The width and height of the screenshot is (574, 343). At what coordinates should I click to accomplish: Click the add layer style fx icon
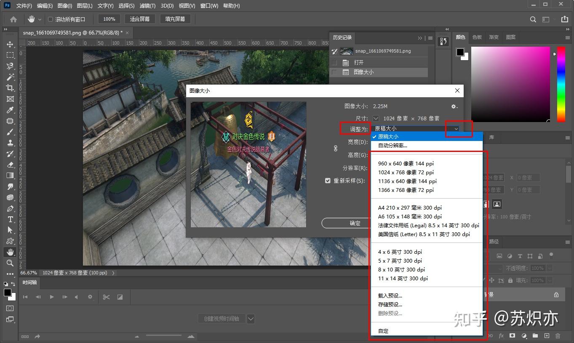[x=501, y=335]
